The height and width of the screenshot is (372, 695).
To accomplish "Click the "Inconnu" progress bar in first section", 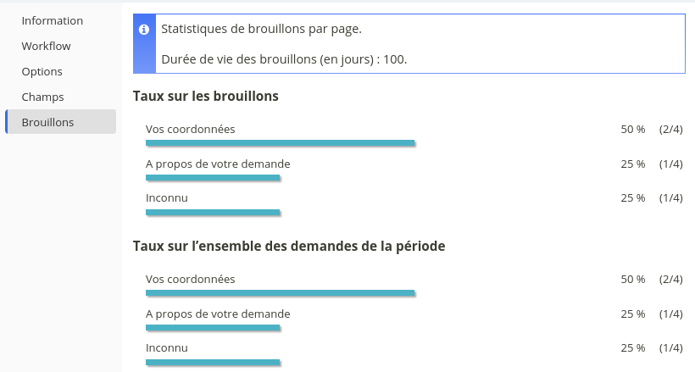I will pyautogui.click(x=213, y=211).
